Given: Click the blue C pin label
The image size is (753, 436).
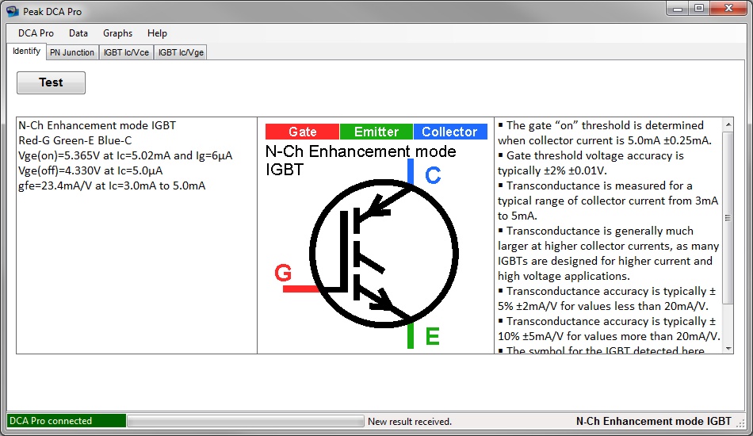Looking at the screenshot, I should pyautogui.click(x=433, y=175).
